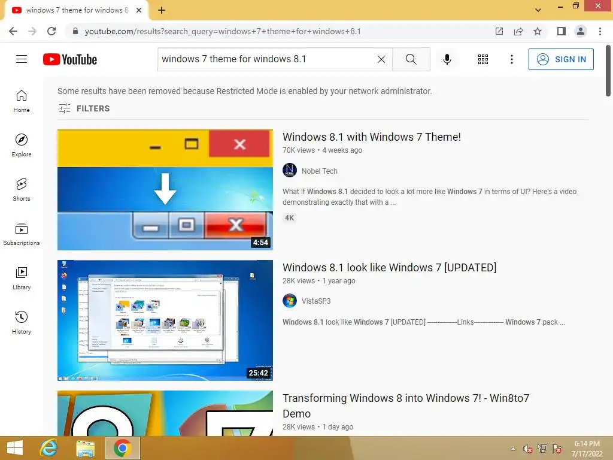This screenshot has width=613, height=460.
Task: Reload the page
Action: 51,31
